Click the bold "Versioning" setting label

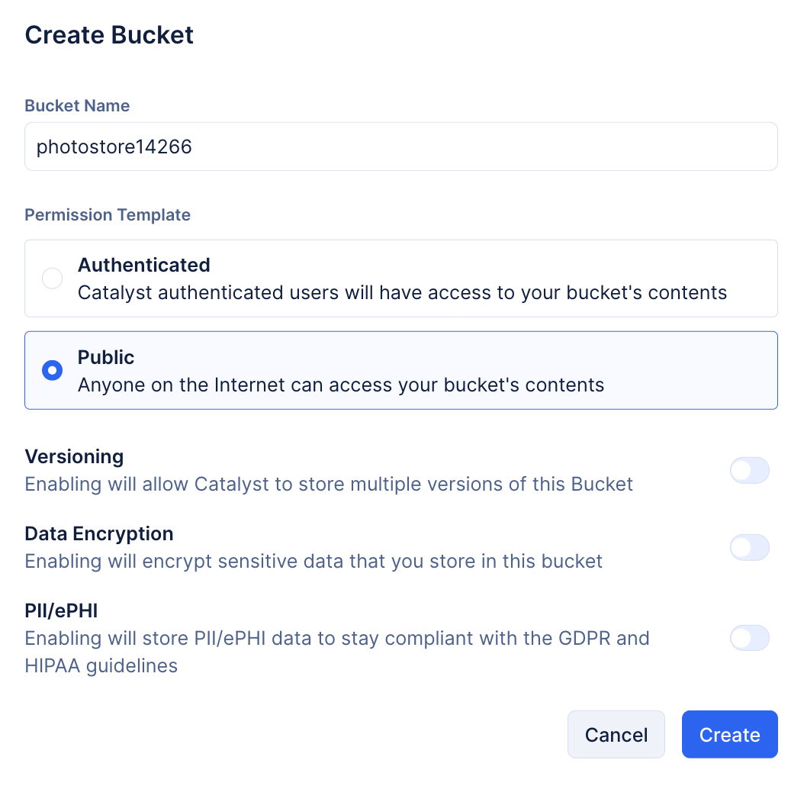point(74,456)
